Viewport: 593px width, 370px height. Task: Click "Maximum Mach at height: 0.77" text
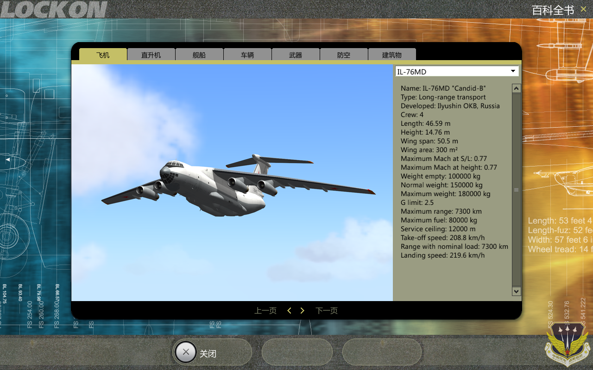(449, 167)
